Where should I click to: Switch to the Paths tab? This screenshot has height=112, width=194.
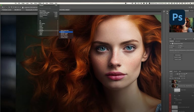tap(180, 71)
